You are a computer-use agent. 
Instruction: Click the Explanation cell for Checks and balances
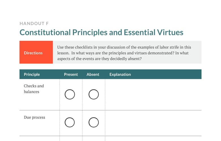(x=153, y=94)
